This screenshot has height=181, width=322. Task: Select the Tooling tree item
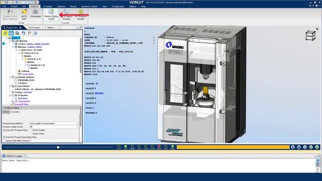click(x=23, y=93)
